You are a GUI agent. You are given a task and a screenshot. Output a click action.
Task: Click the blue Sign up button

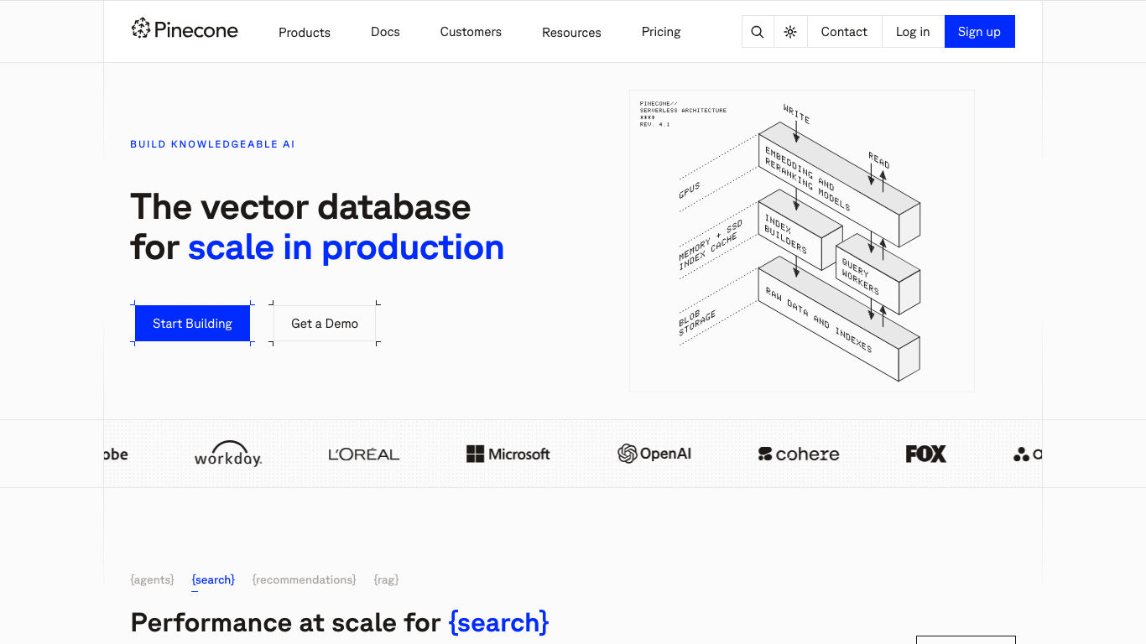pyautogui.click(x=979, y=32)
